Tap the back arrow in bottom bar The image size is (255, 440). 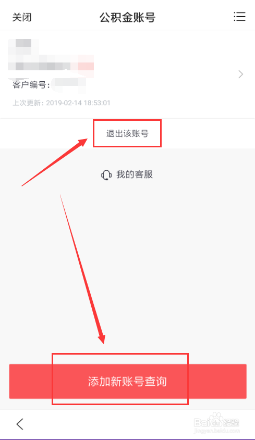[20, 424]
